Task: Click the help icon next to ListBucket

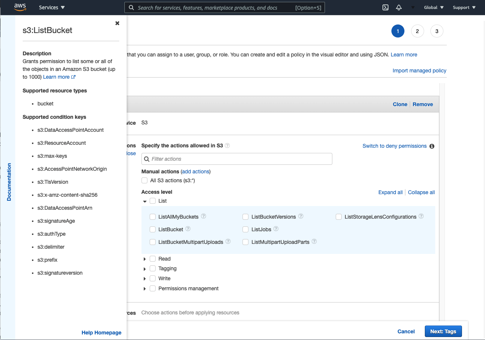Action: (188, 229)
